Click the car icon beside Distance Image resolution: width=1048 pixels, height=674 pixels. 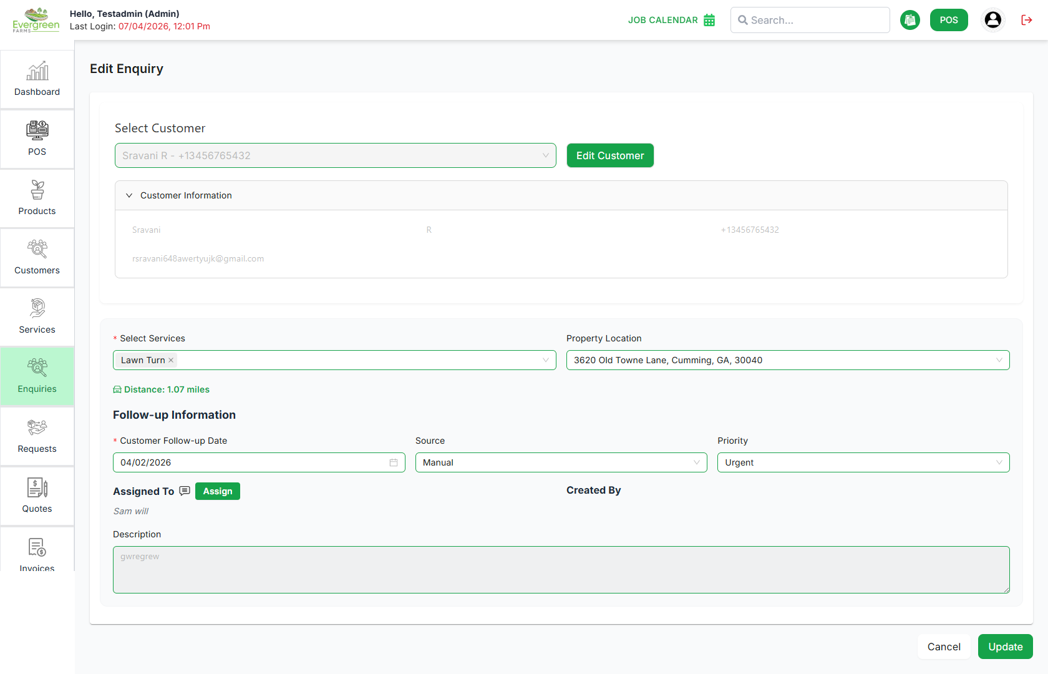pos(117,389)
